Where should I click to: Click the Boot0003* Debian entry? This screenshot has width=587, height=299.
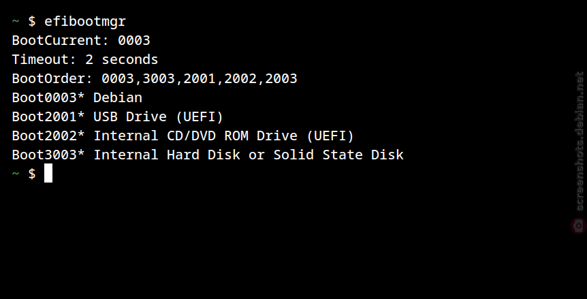pos(77,97)
